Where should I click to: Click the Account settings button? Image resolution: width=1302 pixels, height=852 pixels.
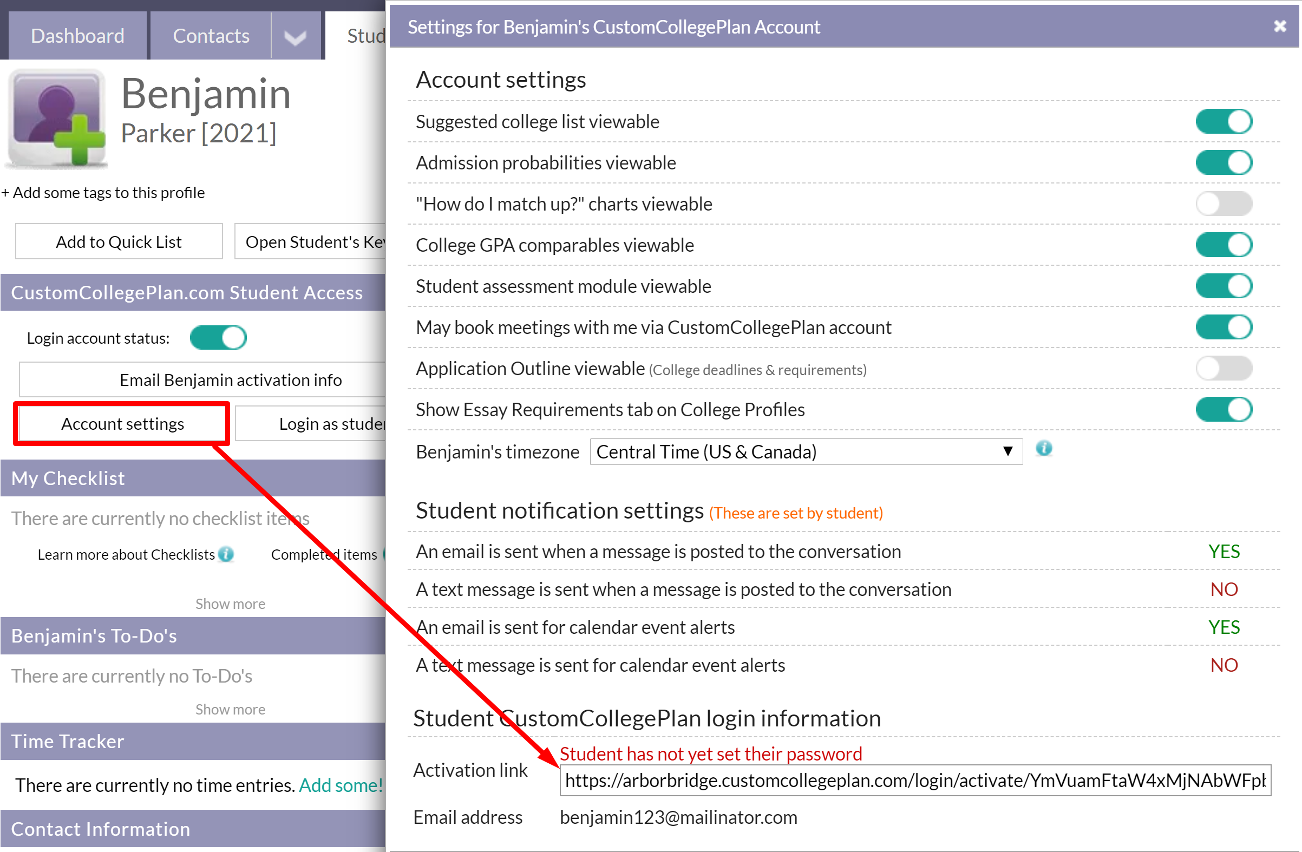pyautogui.click(x=122, y=424)
